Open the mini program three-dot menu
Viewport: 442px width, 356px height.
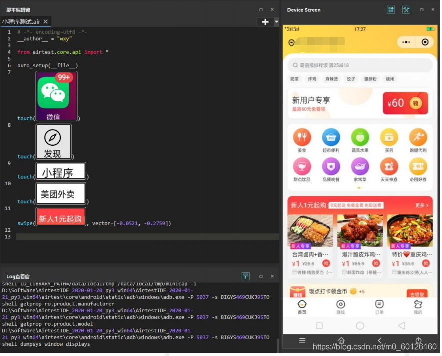(406, 42)
